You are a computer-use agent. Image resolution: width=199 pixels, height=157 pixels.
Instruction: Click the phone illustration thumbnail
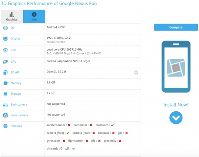[x=176, y=67]
